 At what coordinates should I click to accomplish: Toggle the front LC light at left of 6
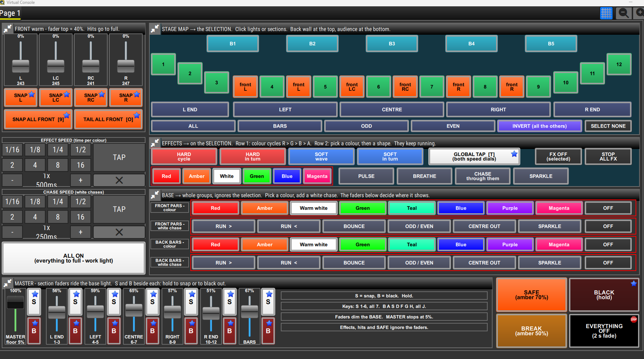pos(352,87)
